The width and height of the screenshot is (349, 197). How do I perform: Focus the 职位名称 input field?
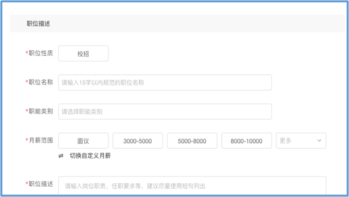tap(165, 82)
